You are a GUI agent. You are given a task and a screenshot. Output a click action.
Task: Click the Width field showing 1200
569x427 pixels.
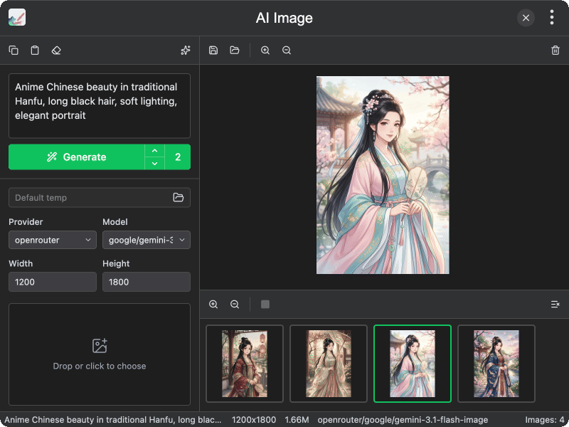pyautogui.click(x=53, y=282)
